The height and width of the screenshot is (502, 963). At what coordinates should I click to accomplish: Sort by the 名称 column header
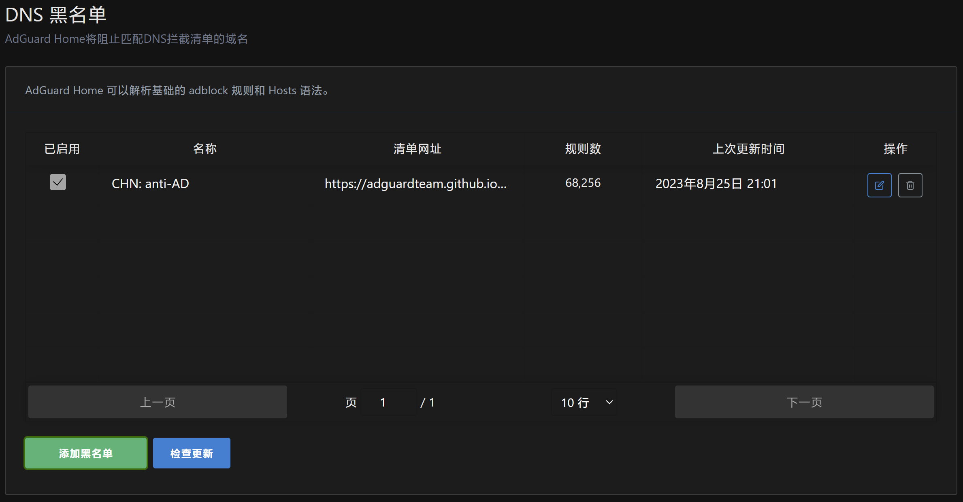point(205,149)
